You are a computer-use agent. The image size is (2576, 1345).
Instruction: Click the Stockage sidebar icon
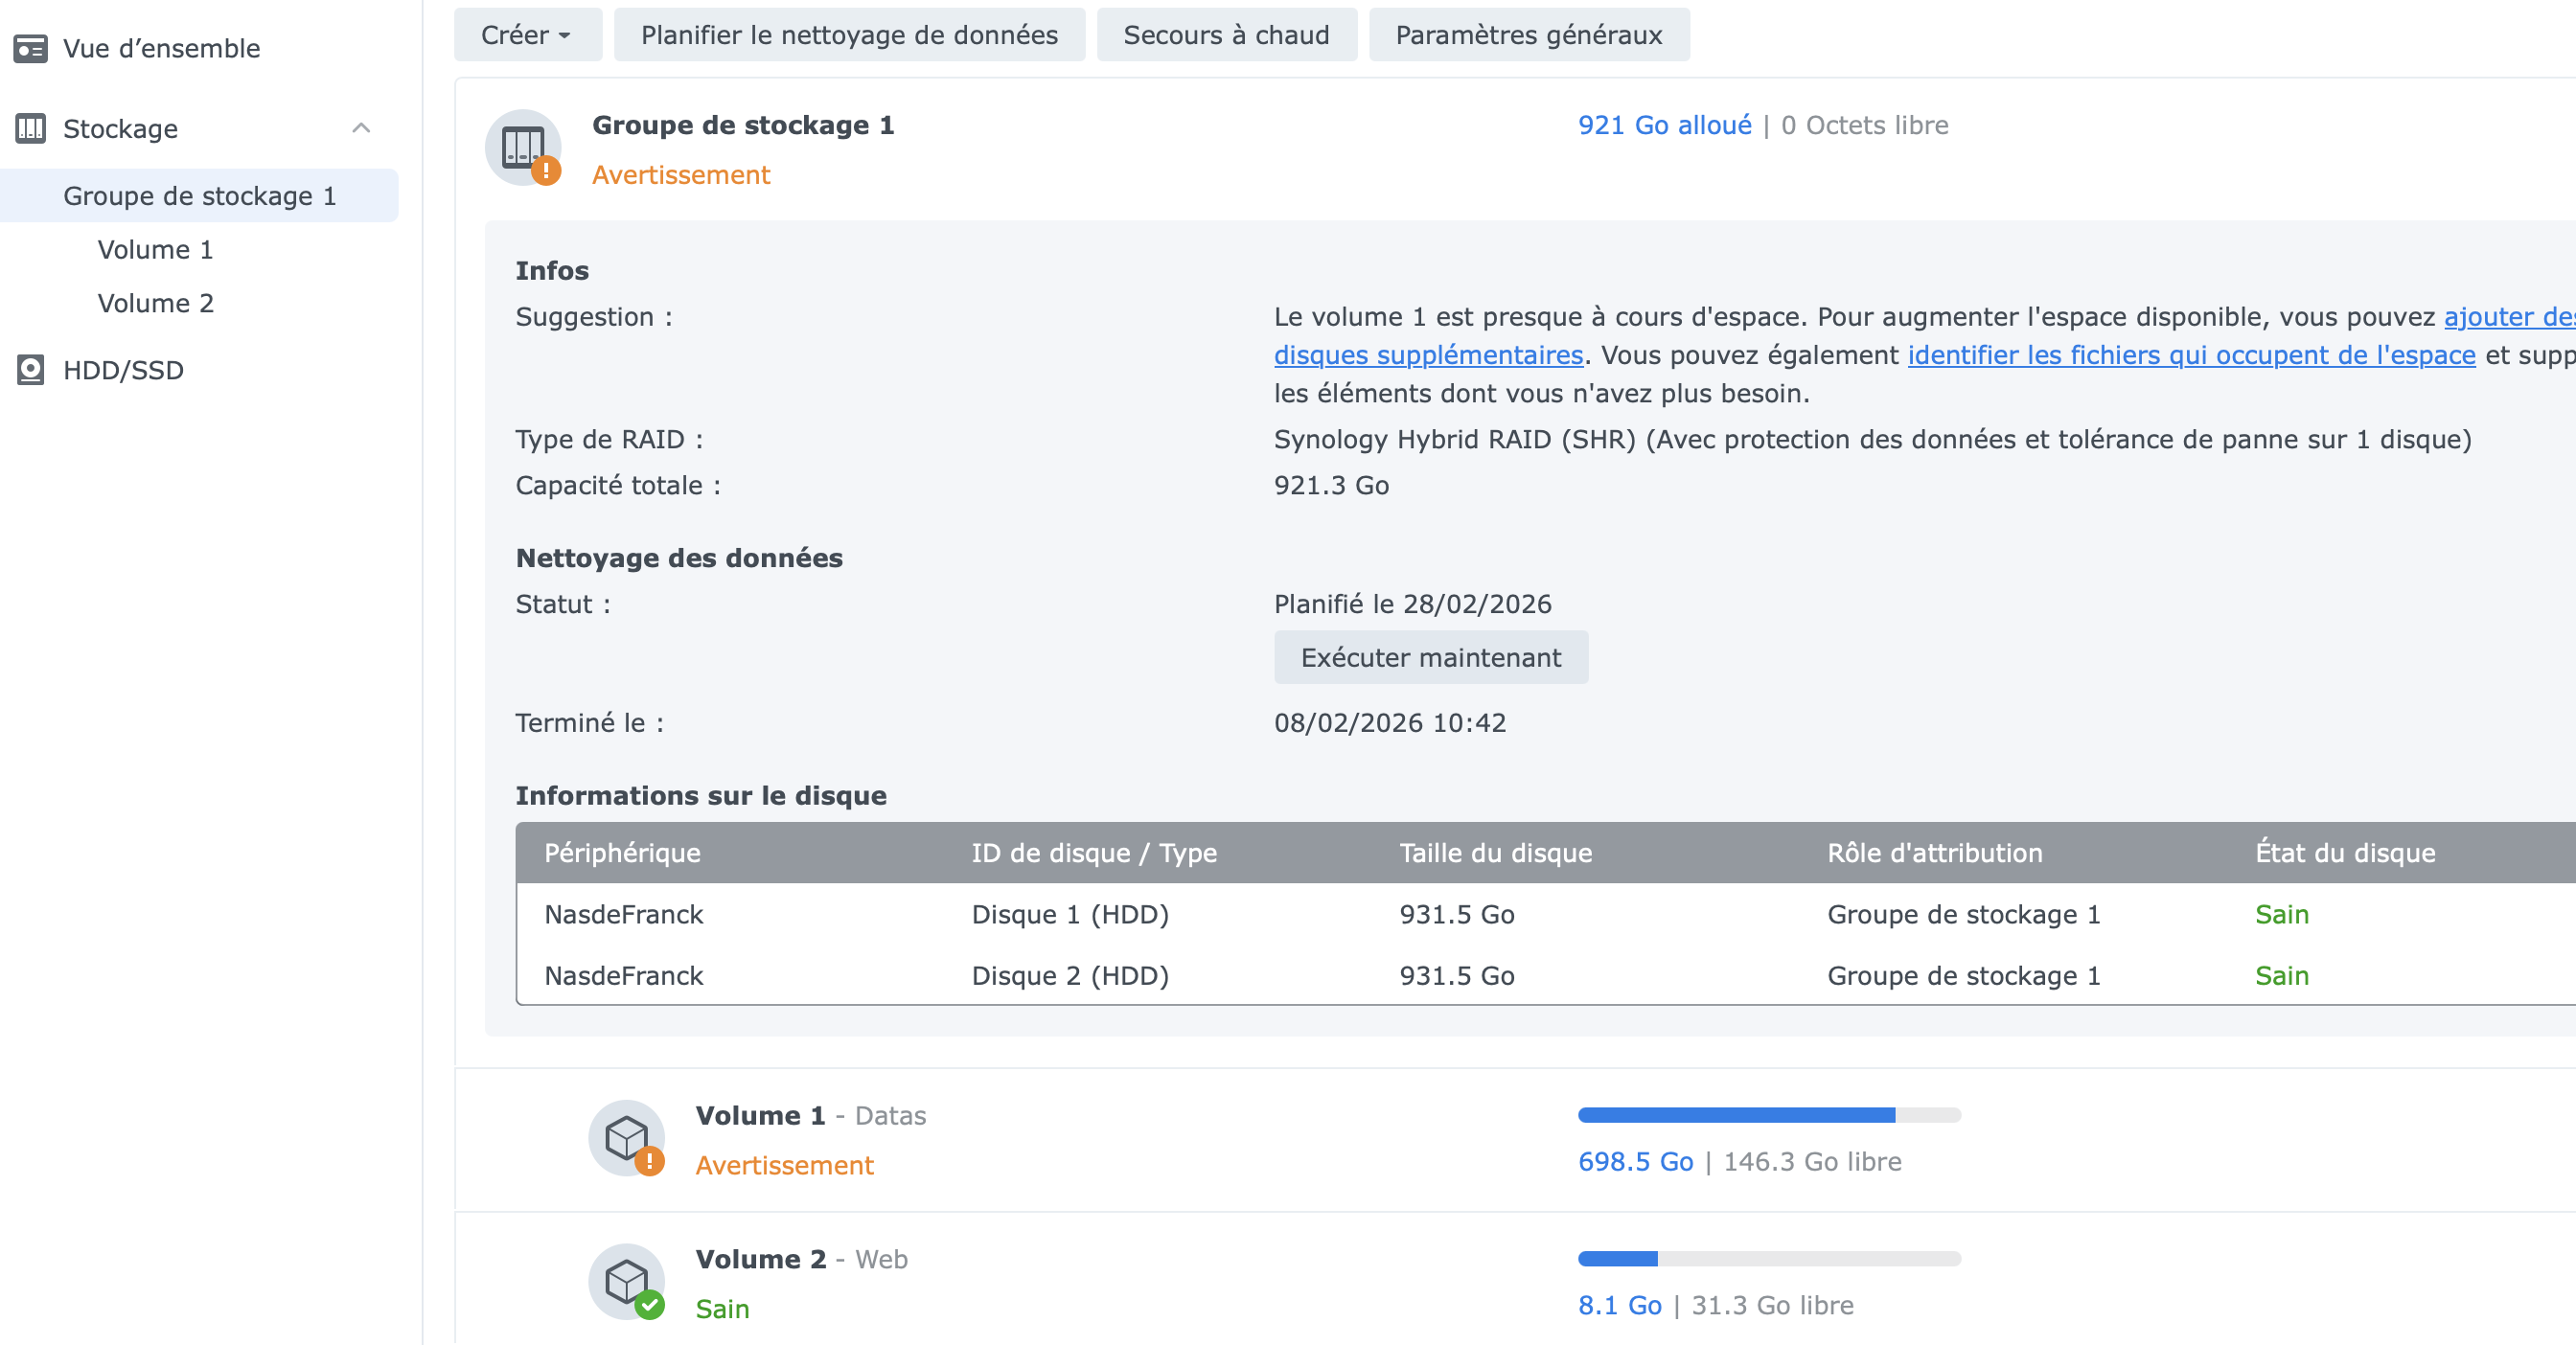click(30, 129)
